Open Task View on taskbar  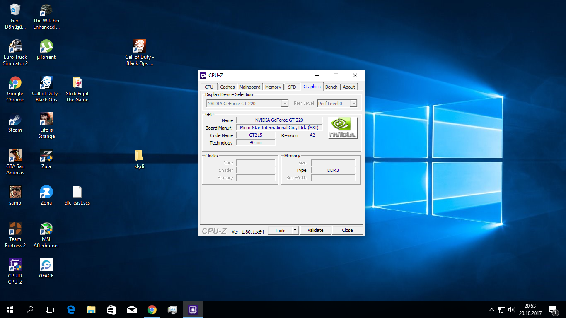point(50,309)
